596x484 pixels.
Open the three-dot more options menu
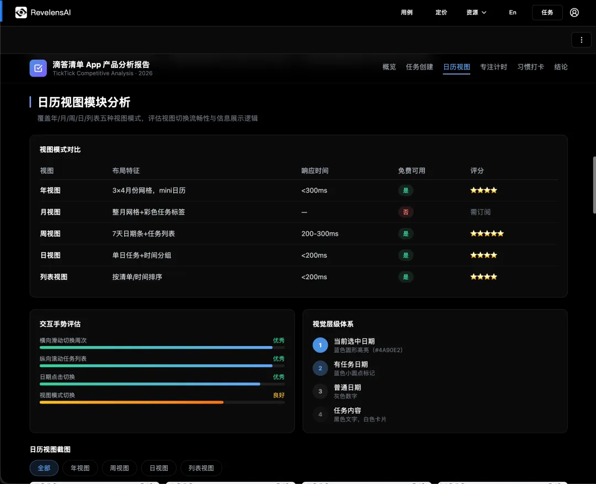click(581, 40)
